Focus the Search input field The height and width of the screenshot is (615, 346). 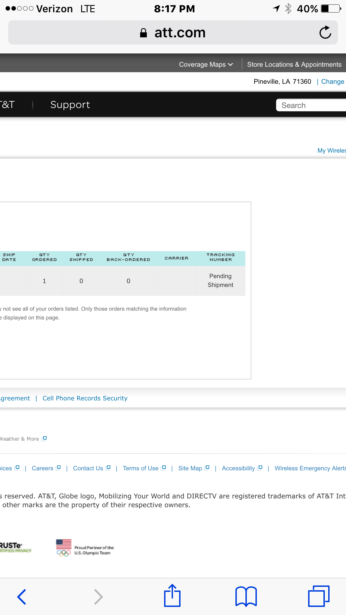pyautogui.click(x=311, y=105)
